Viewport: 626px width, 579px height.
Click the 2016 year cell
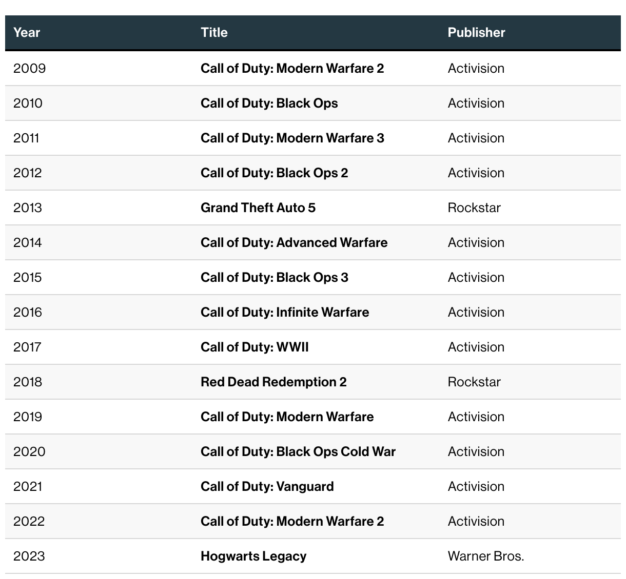(x=28, y=312)
